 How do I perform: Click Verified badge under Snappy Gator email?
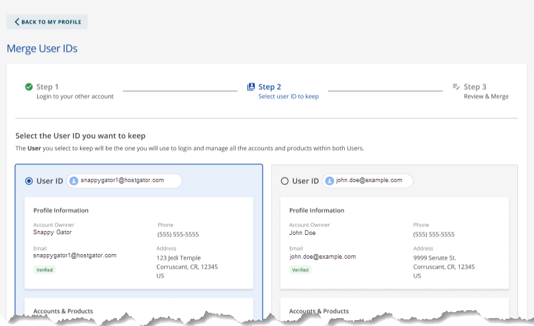tap(45, 269)
